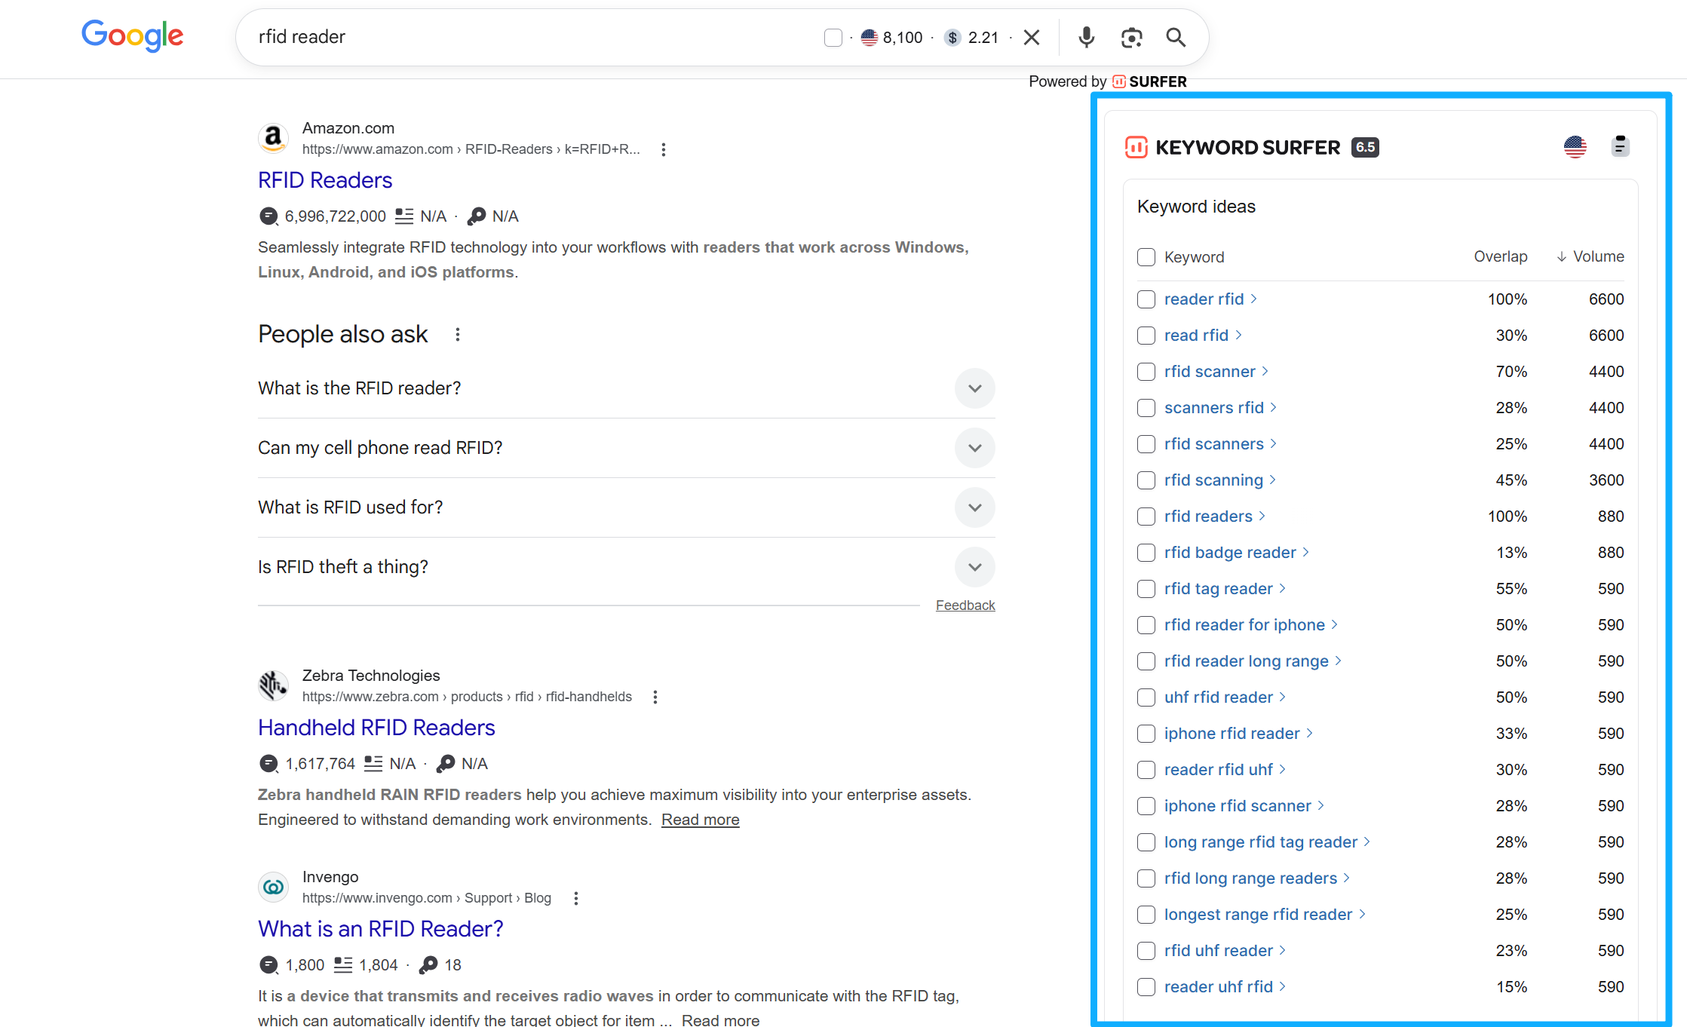Click the dollar CPC icon

[x=952, y=37]
